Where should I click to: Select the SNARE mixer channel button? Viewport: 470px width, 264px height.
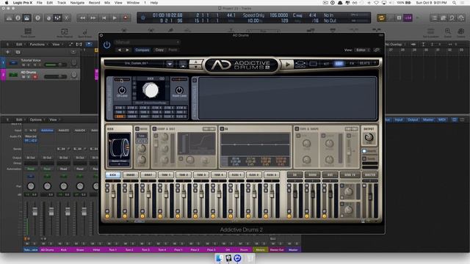click(x=131, y=175)
